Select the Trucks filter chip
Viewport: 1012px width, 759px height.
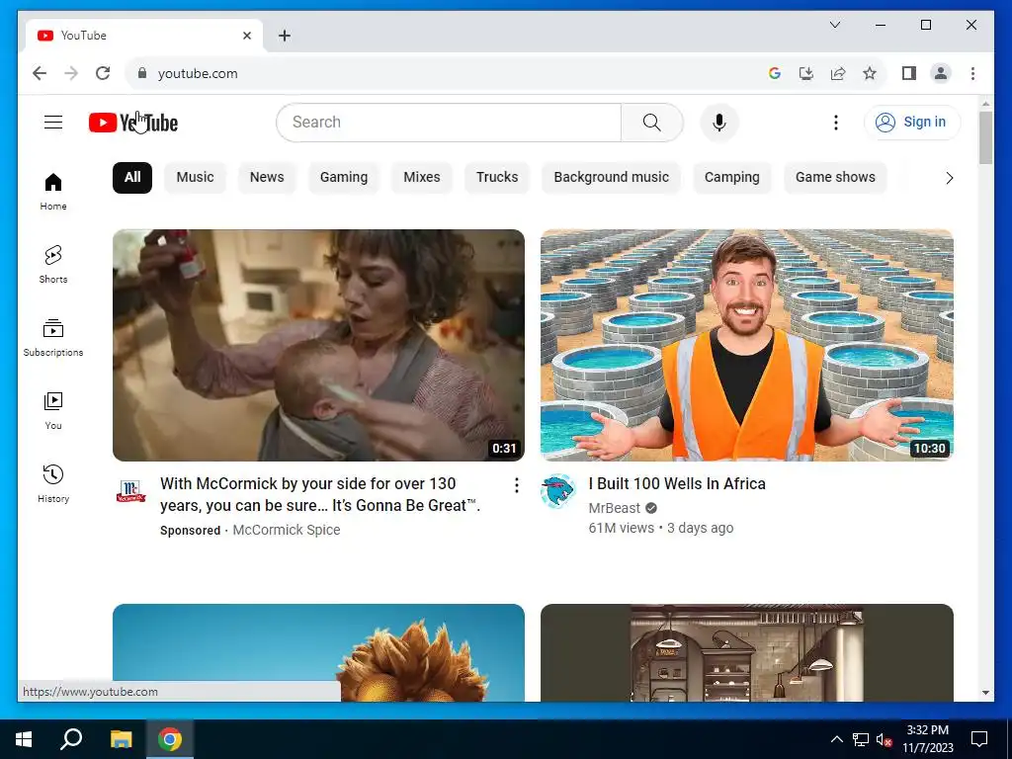(x=497, y=178)
